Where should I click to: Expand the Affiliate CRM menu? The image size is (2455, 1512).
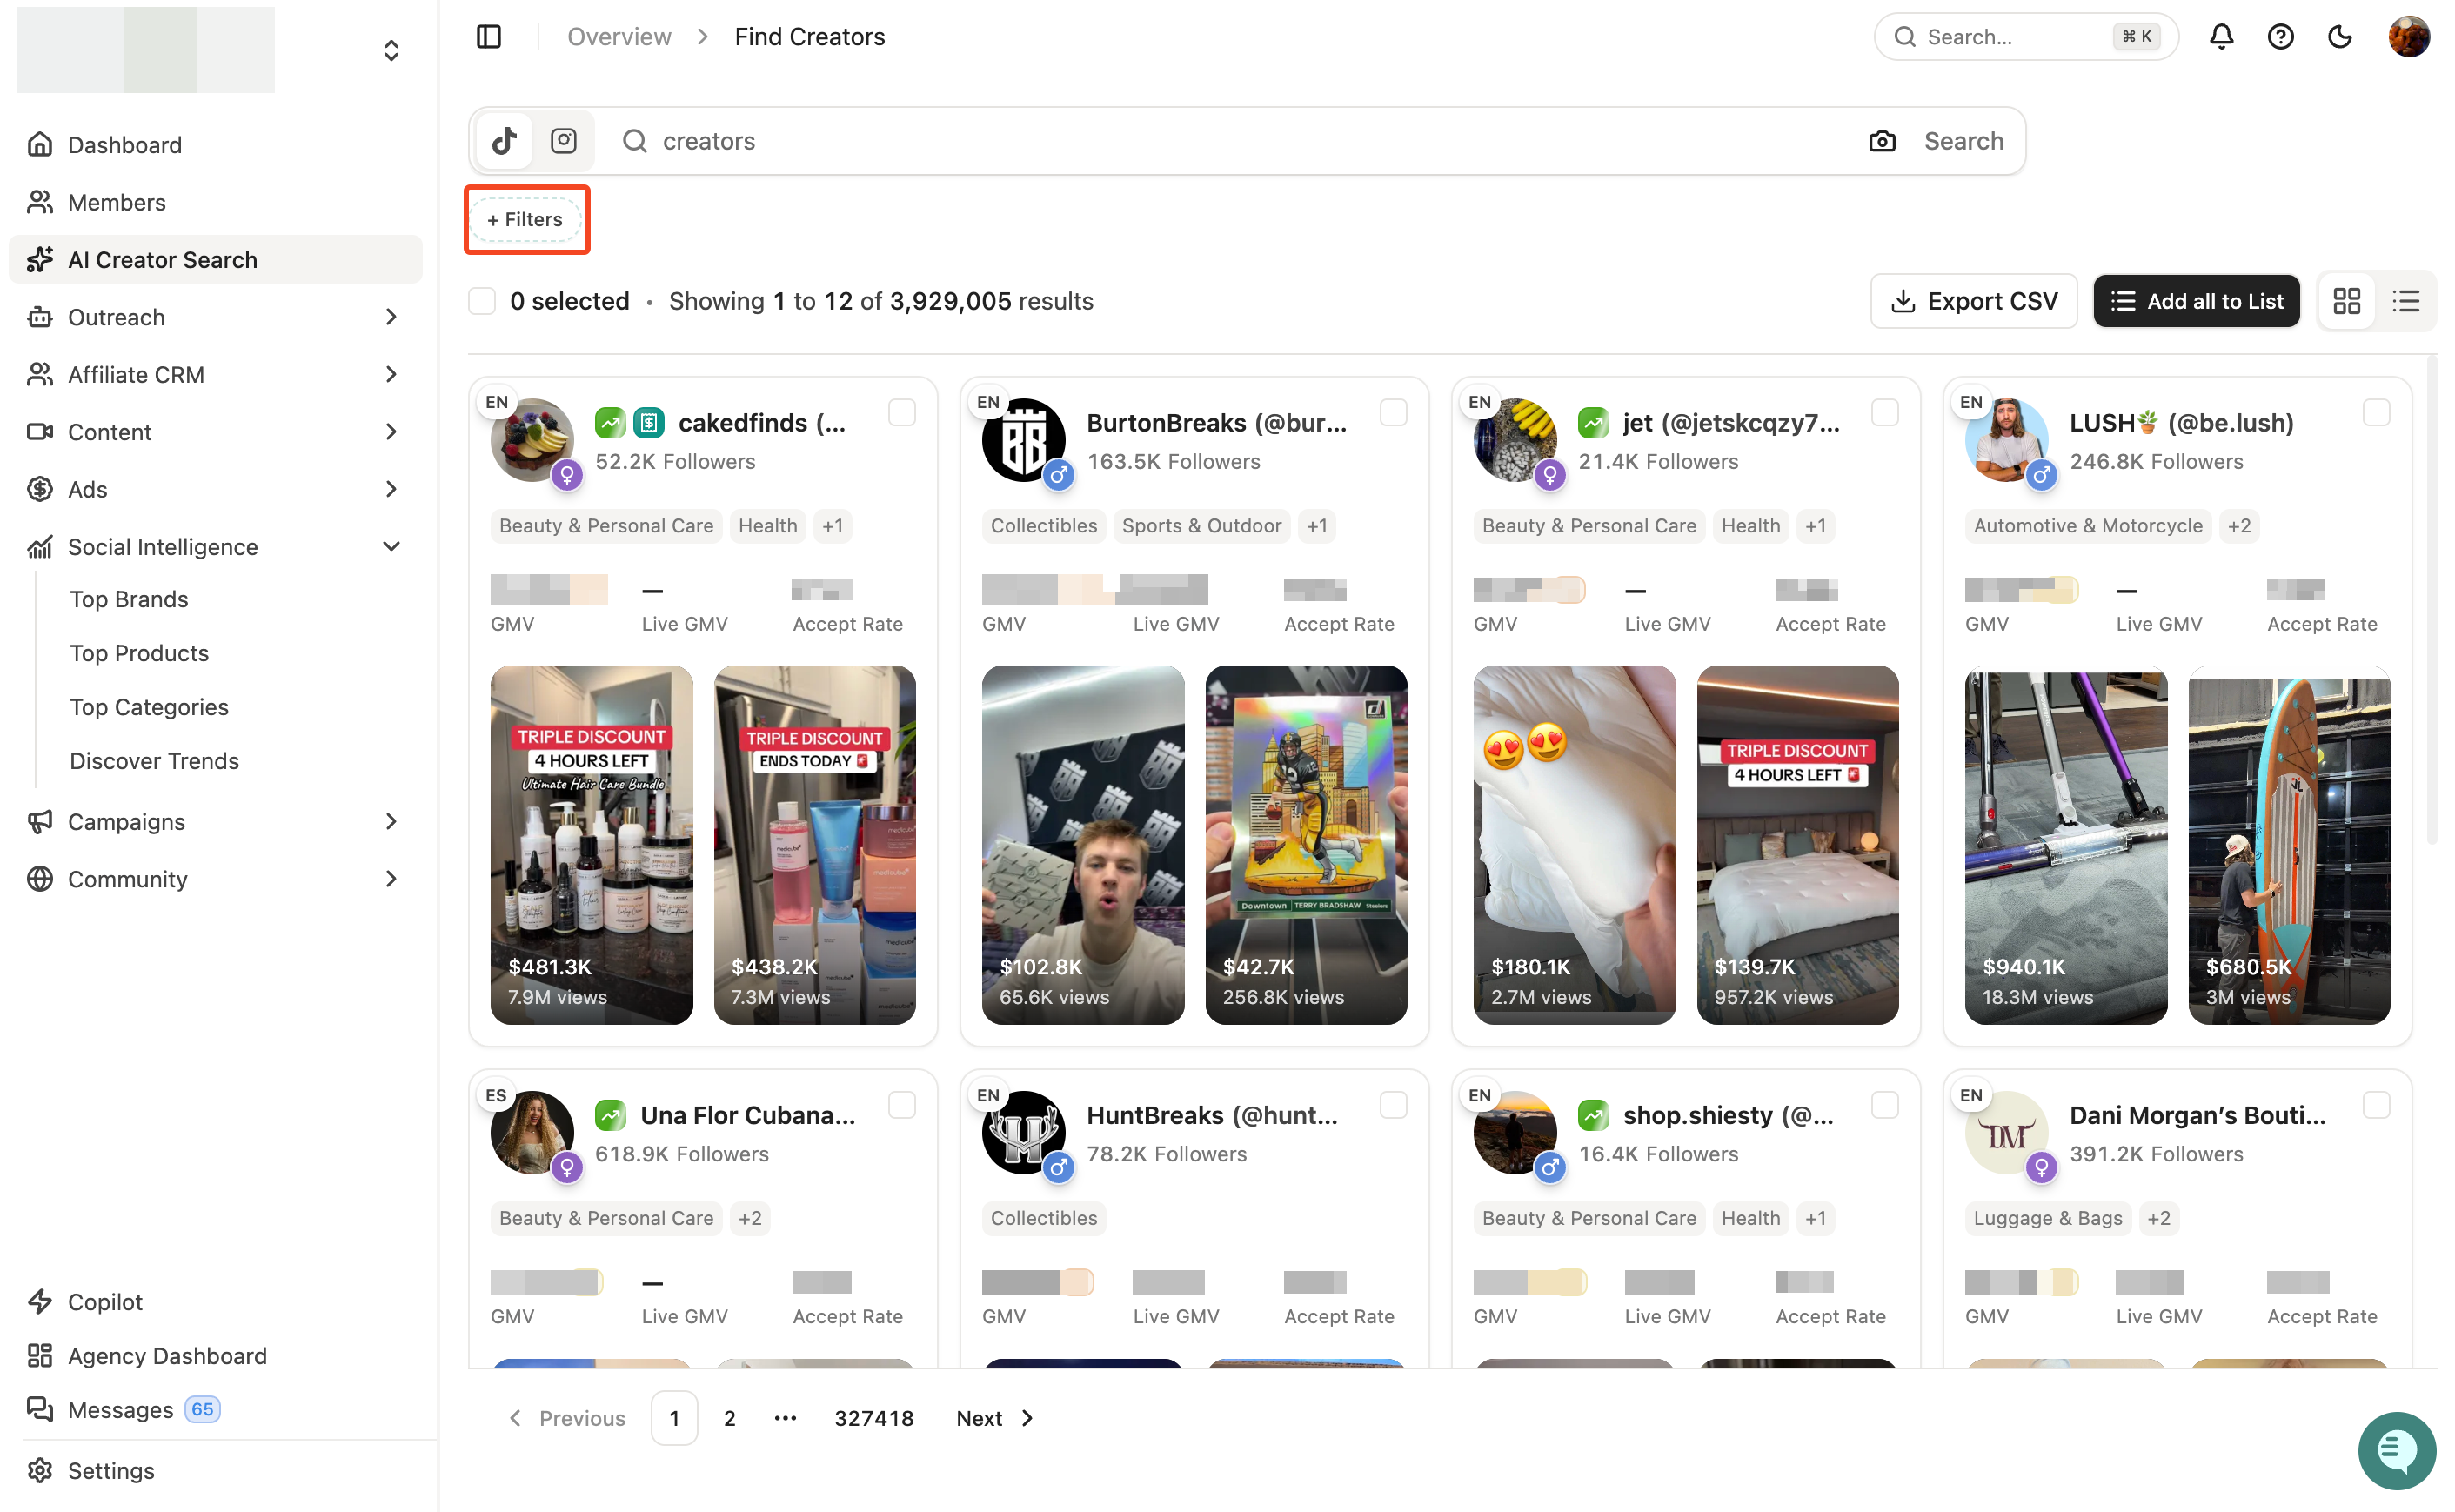click(391, 375)
